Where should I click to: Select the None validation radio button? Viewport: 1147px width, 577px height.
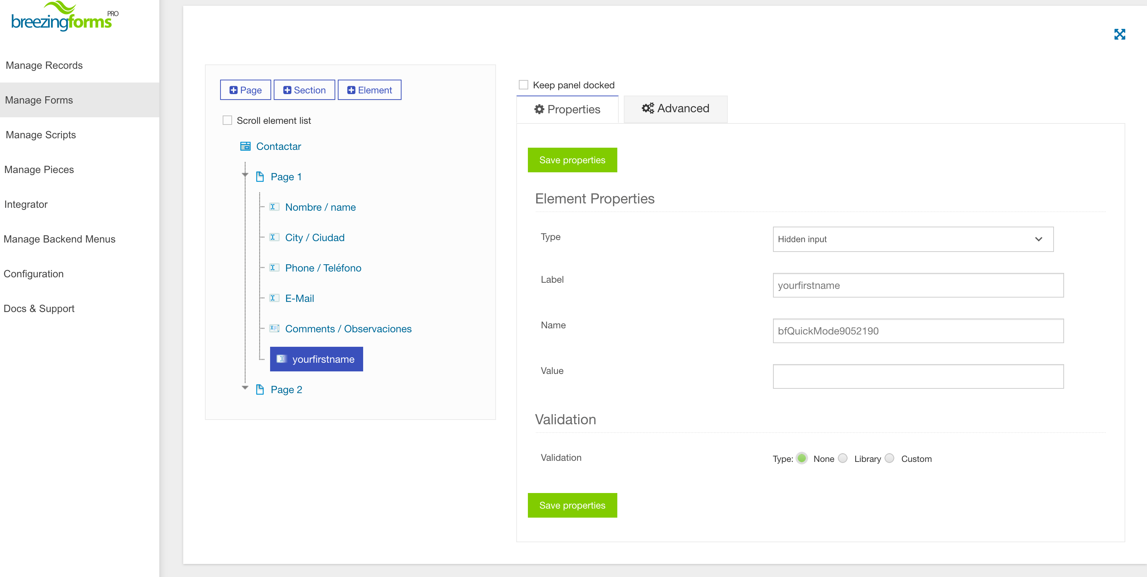point(802,458)
